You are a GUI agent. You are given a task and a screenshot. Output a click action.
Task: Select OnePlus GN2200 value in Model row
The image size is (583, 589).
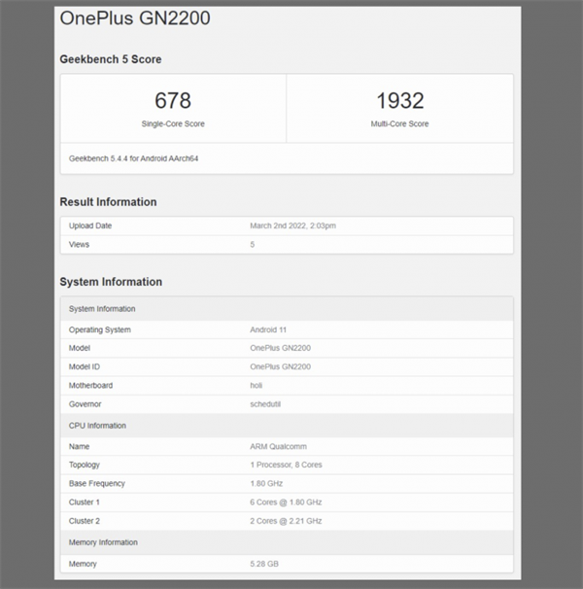point(280,348)
